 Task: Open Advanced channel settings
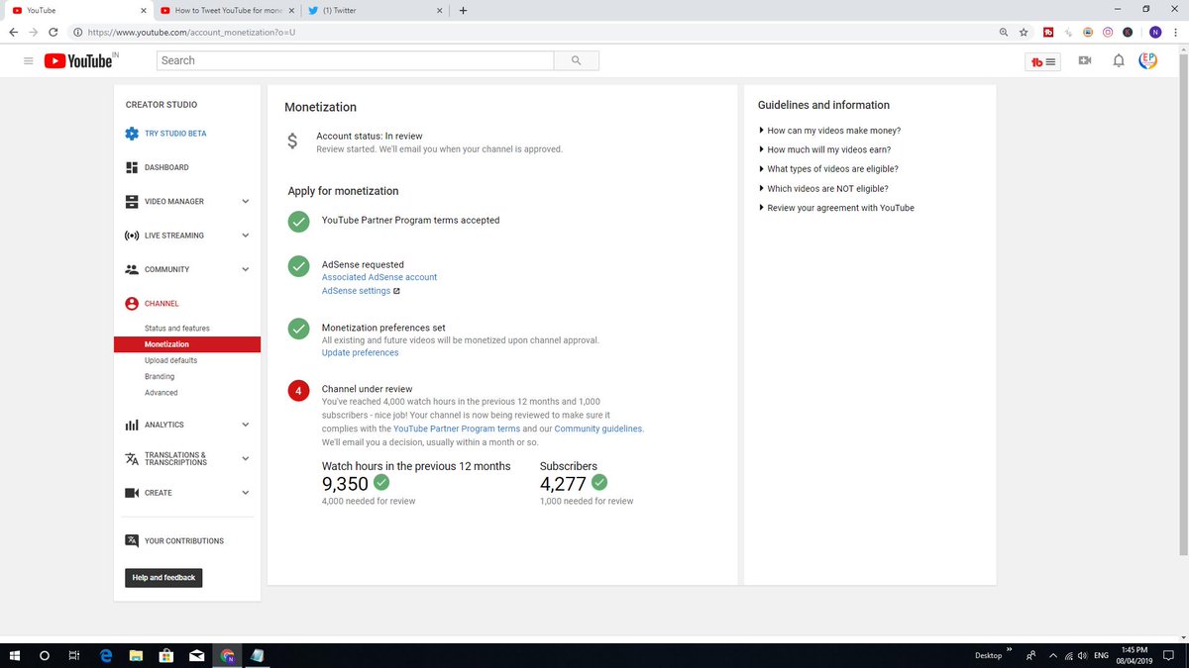click(x=162, y=393)
